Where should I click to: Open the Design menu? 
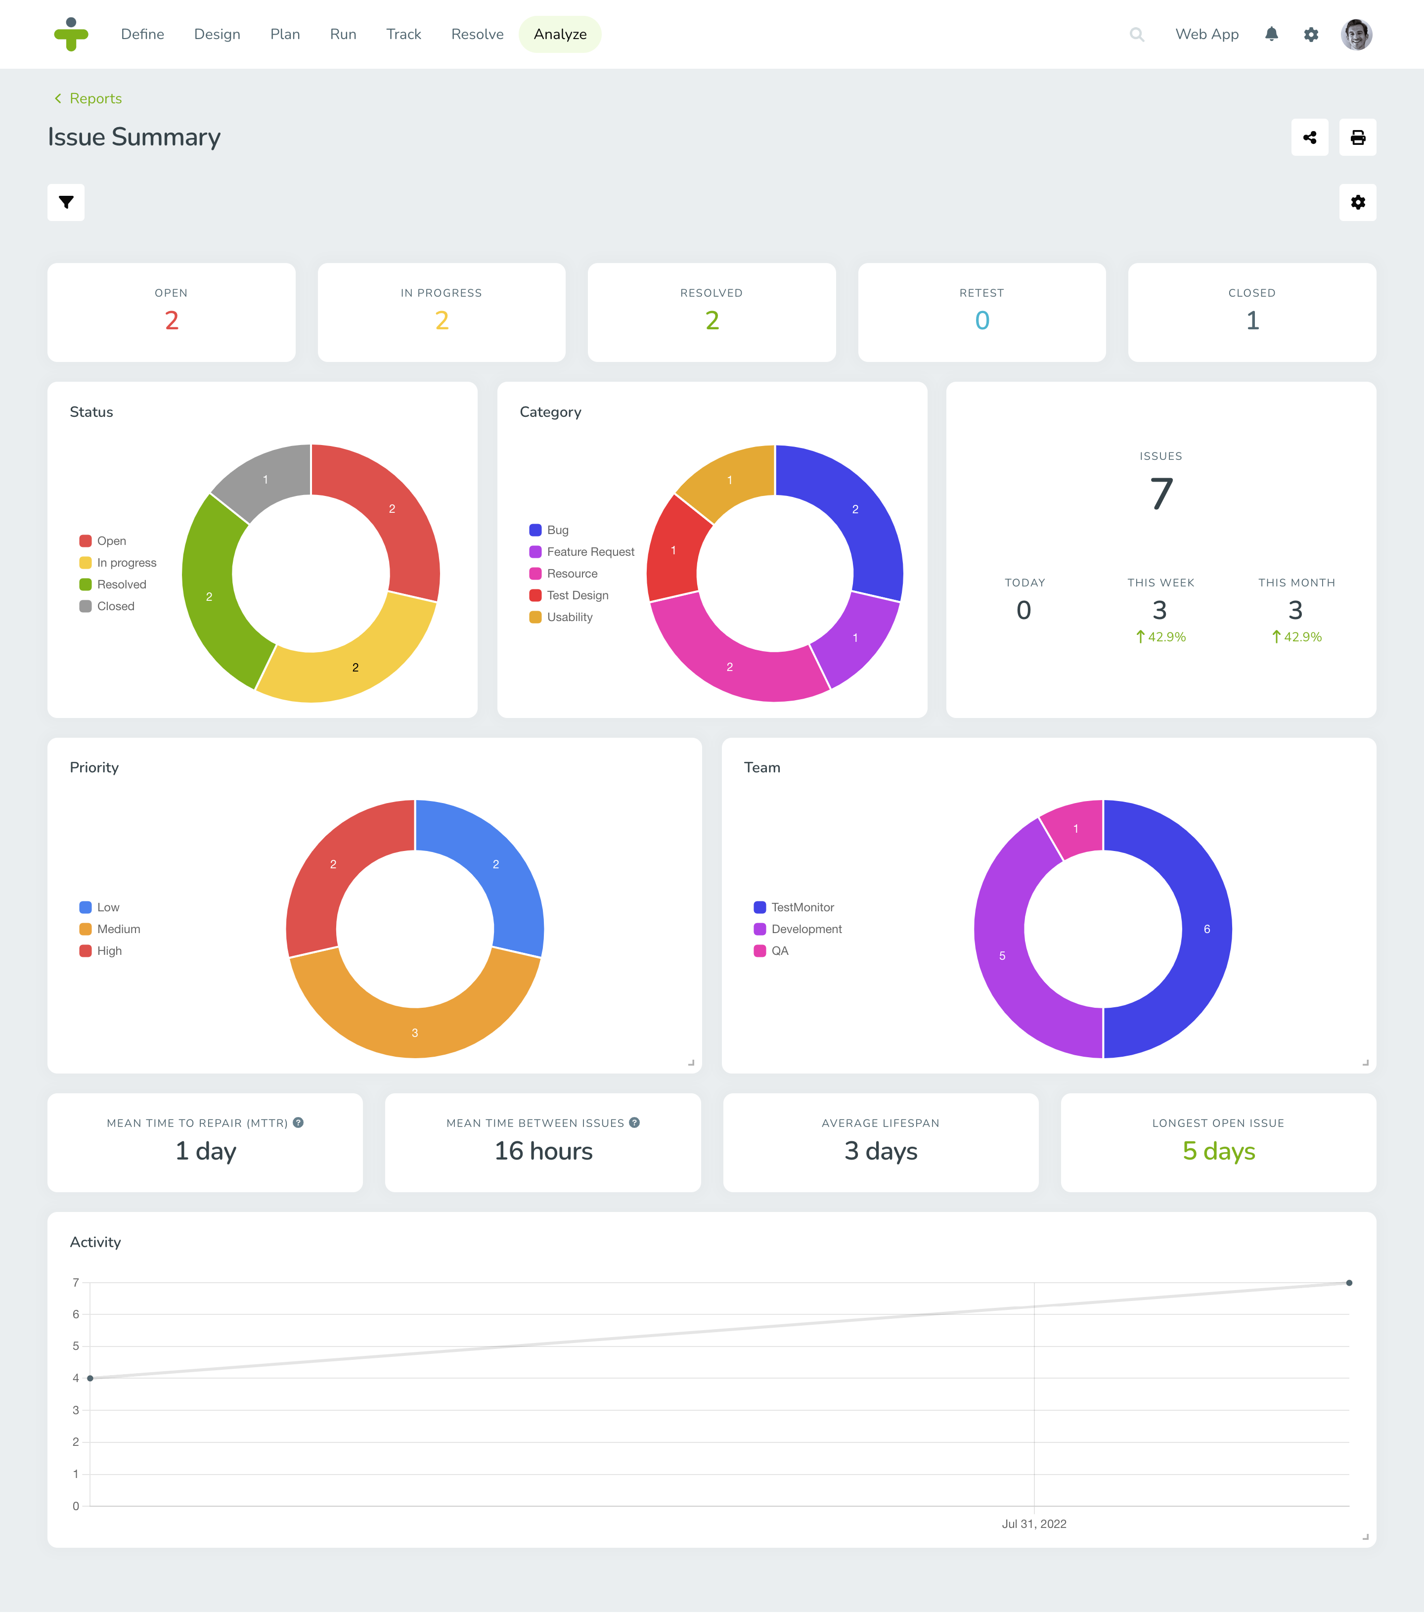click(x=217, y=34)
